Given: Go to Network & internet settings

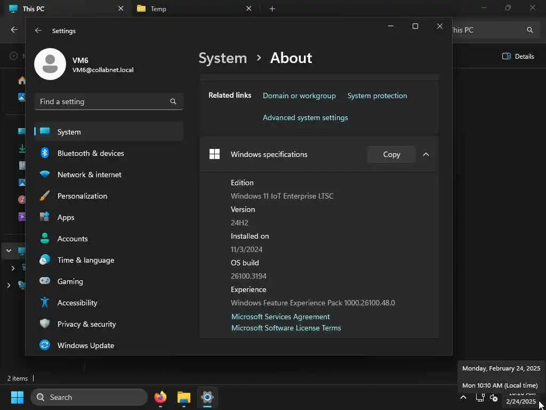Looking at the screenshot, I should [109, 175].
